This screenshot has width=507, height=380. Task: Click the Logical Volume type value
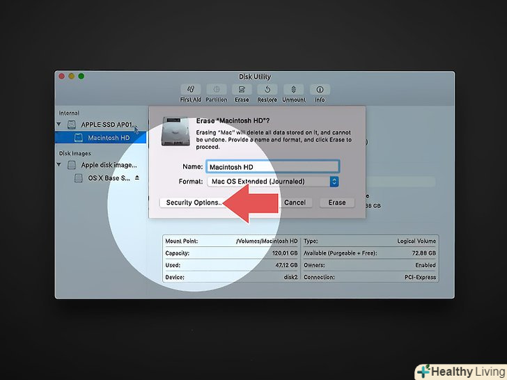click(x=416, y=241)
